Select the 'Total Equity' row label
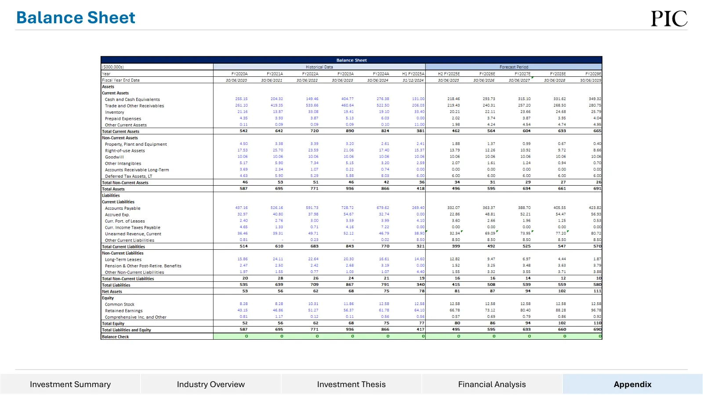Image resolution: width=703 pixels, height=395 pixels. 113,323
